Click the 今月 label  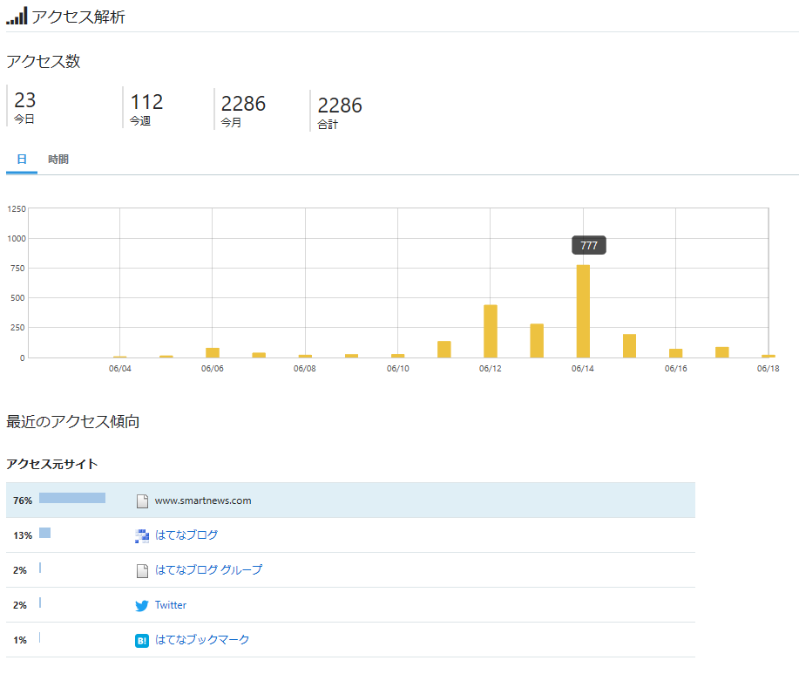(231, 122)
